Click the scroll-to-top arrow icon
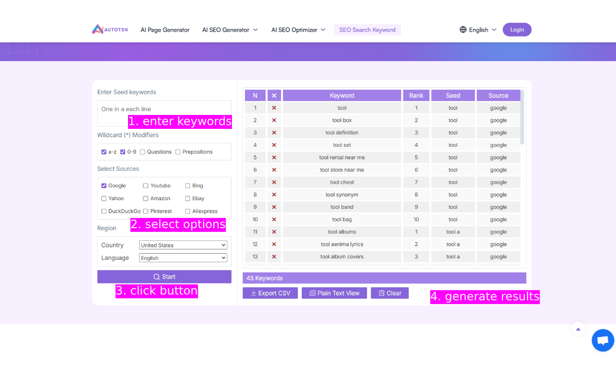 578,329
